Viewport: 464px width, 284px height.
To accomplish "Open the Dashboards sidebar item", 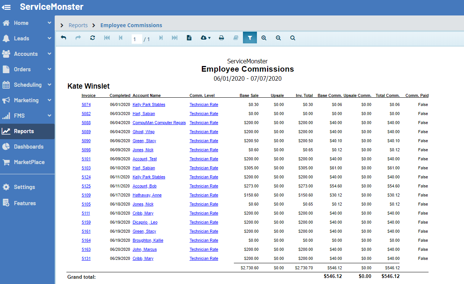I will tap(28, 147).
